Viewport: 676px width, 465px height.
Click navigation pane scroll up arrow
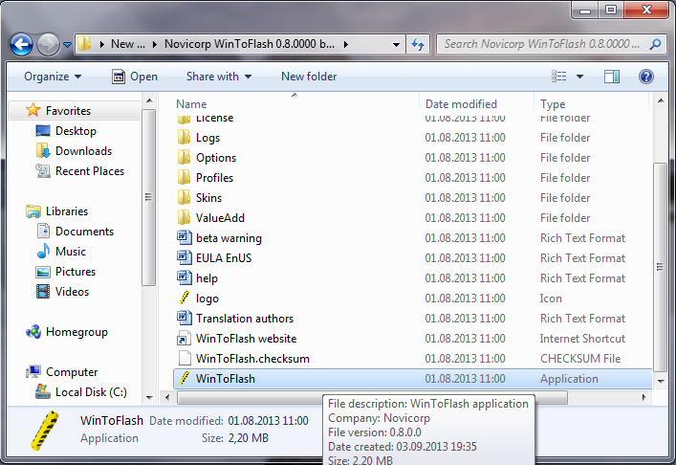click(x=149, y=101)
